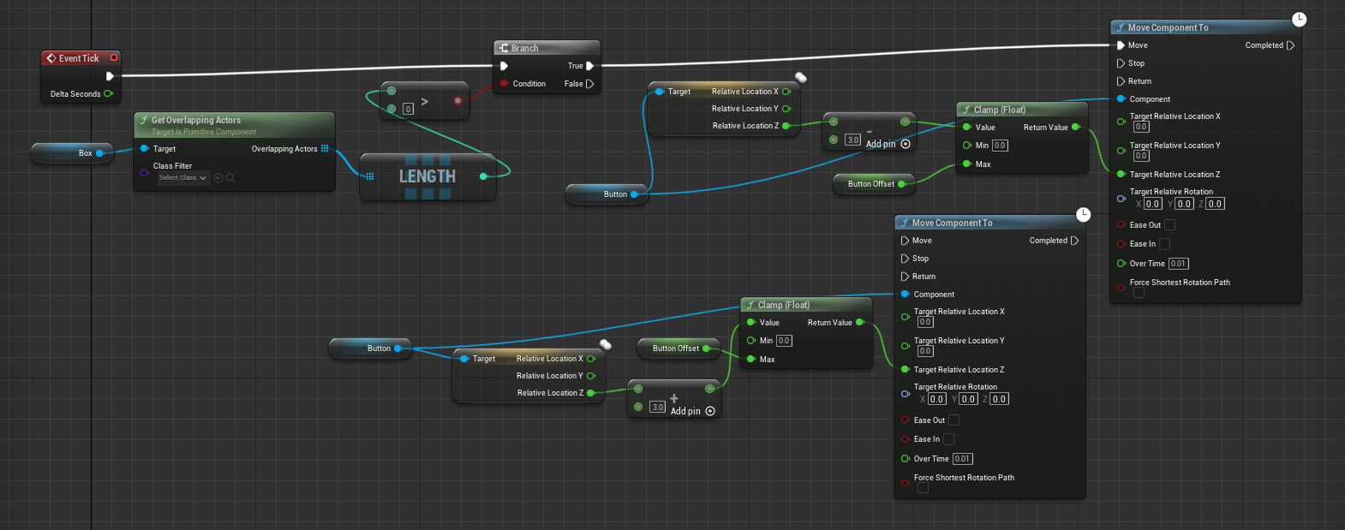
Task: Edit the 0 value in the greater-than node
Action: tap(408, 109)
